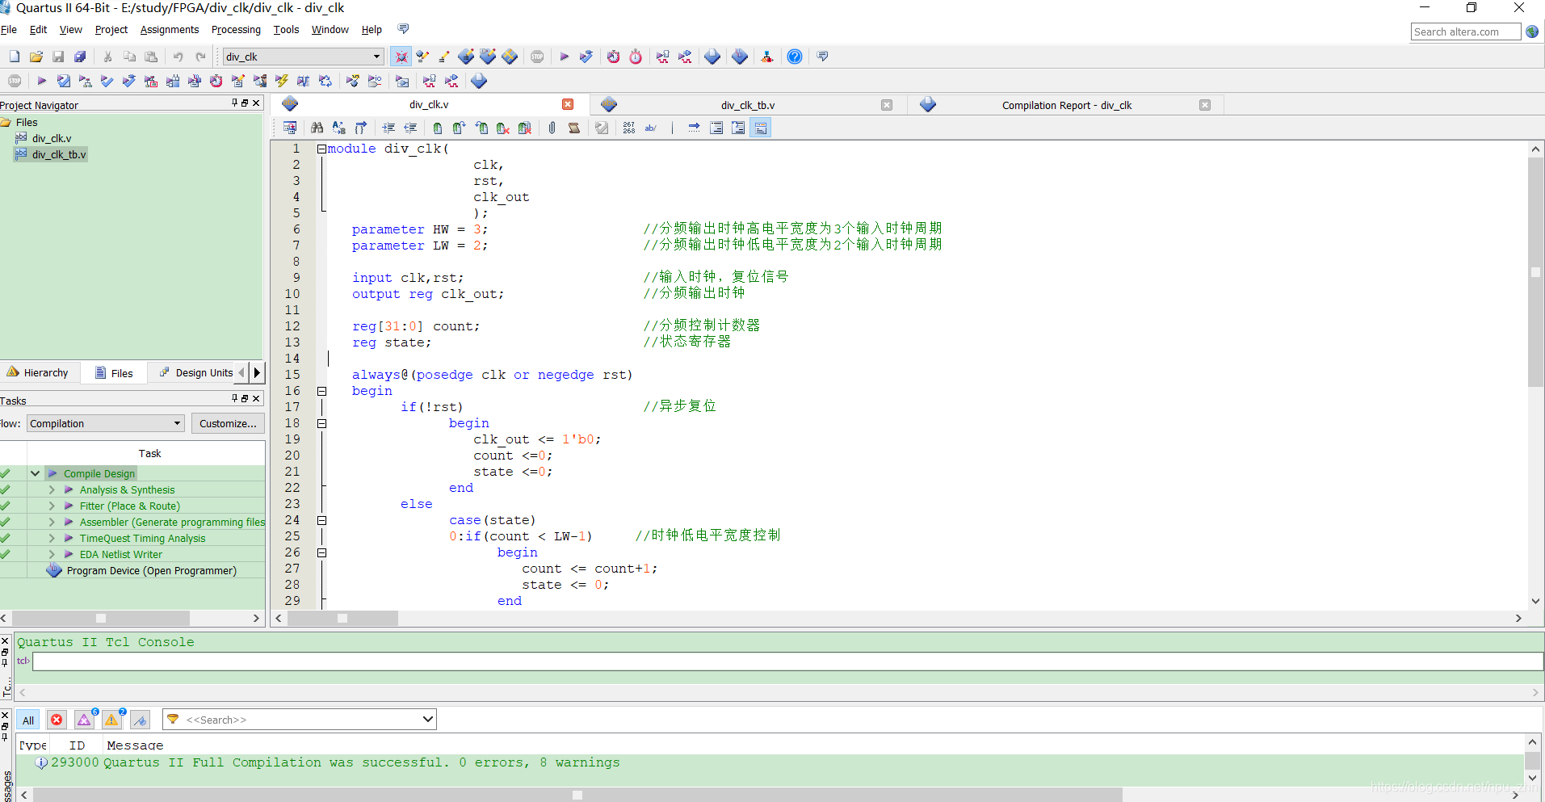
Task: Create a new file from the toolbar
Action: tap(15, 57)
